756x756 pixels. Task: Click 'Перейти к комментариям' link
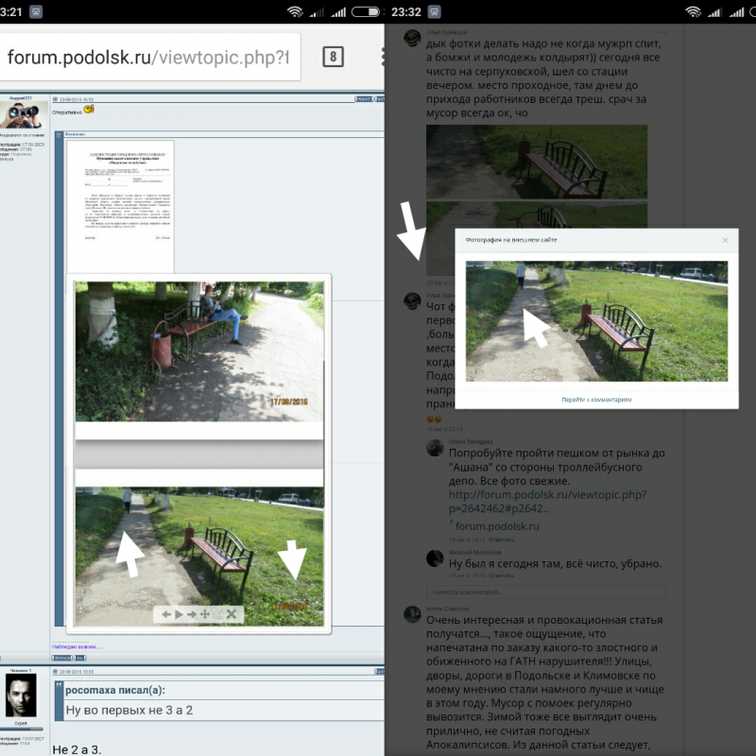596,400
